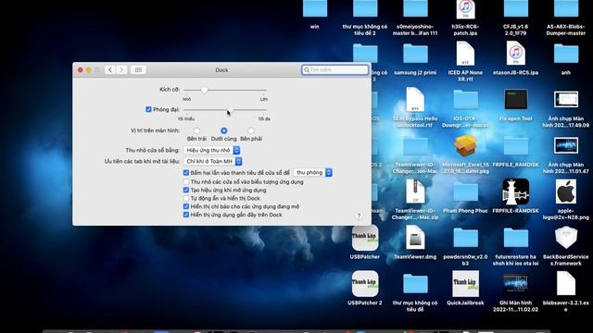This screenshot has height=333, width=593.
Task: Enable Tự động ẩn và hiển thị Dock
Action: (x=186, y=198)
